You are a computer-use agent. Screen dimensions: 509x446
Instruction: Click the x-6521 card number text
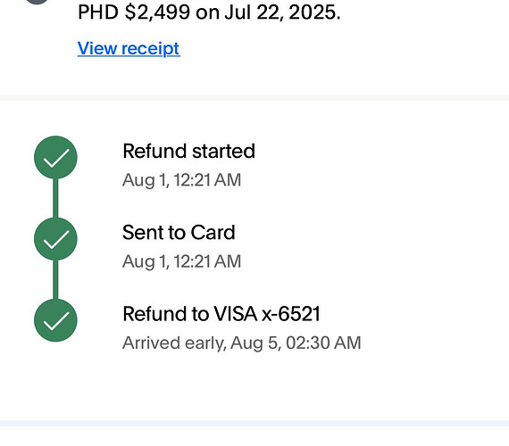coord(291,314)
